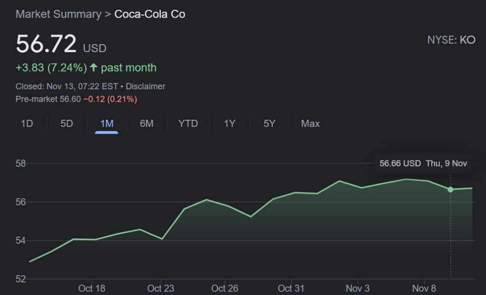Show the YTD price chart

pyautogui.click(x=188, y=124)
